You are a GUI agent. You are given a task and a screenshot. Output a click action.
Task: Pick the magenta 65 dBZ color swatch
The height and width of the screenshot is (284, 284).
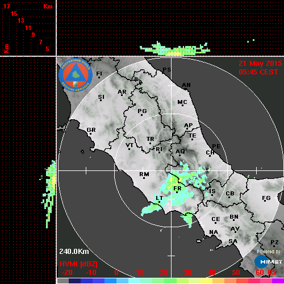point(278,281)
